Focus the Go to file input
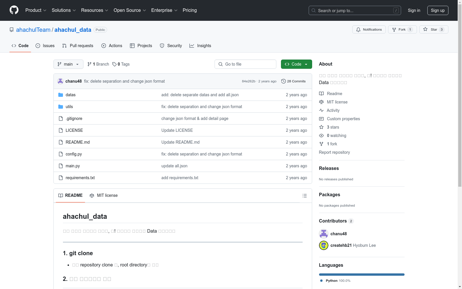The image size is (462, 289). pyautogui.click(x=245, y=64)
